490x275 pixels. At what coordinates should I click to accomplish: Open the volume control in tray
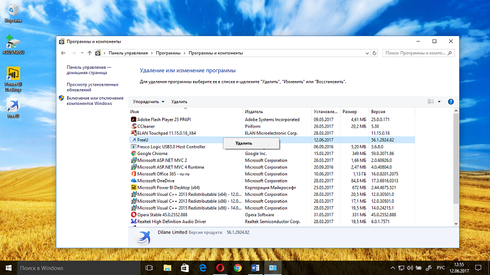point(410,268)
